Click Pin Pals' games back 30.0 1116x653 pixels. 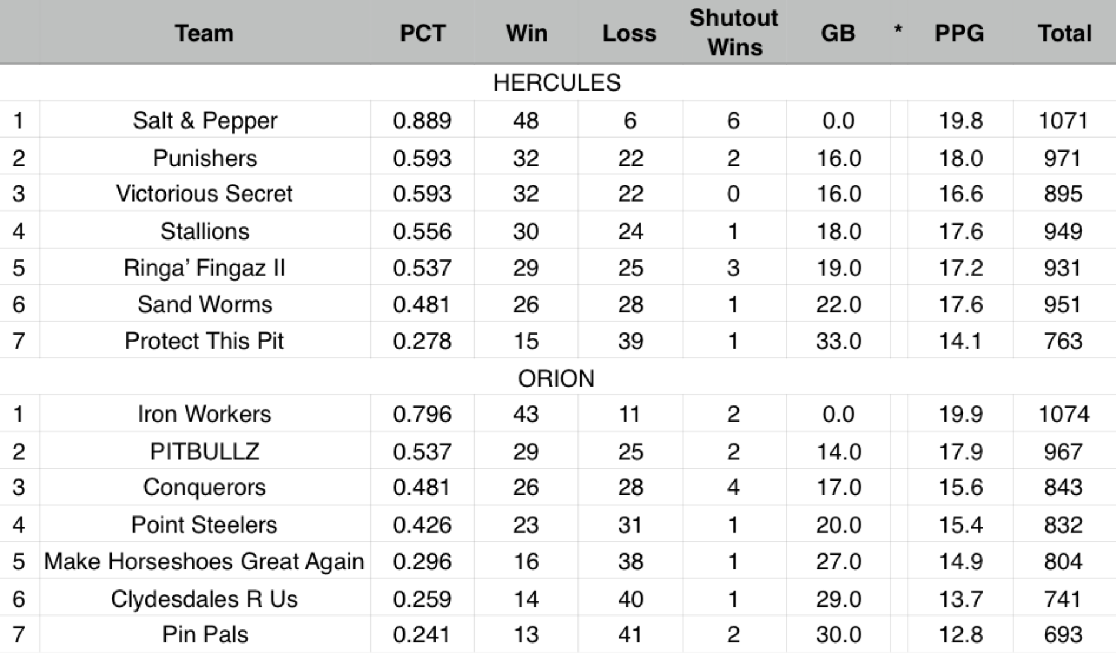(x=838, y=635)
